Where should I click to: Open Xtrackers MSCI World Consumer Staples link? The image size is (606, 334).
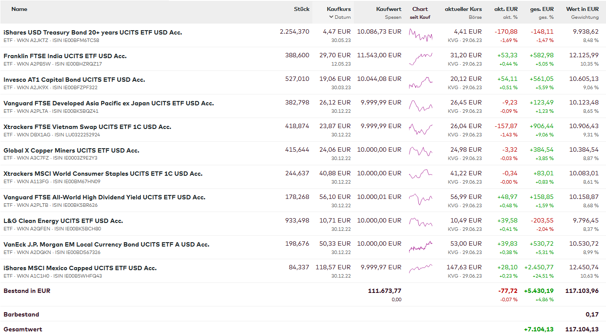coord(103,174)
